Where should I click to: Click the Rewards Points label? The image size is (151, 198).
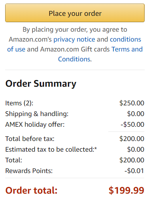pos(29,171)
